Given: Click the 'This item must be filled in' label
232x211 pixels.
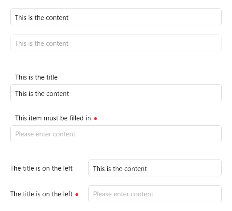Looking at the screenshot, I should (53, 118).
